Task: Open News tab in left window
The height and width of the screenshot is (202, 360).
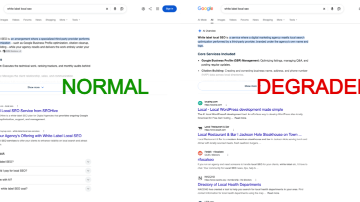Action: (x=38, y=20)
